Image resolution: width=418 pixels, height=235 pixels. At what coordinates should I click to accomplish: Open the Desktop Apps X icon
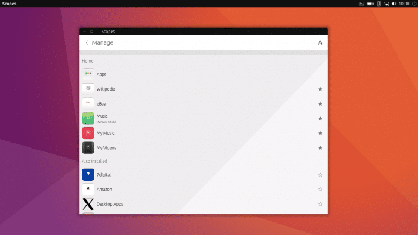point(88,204)
